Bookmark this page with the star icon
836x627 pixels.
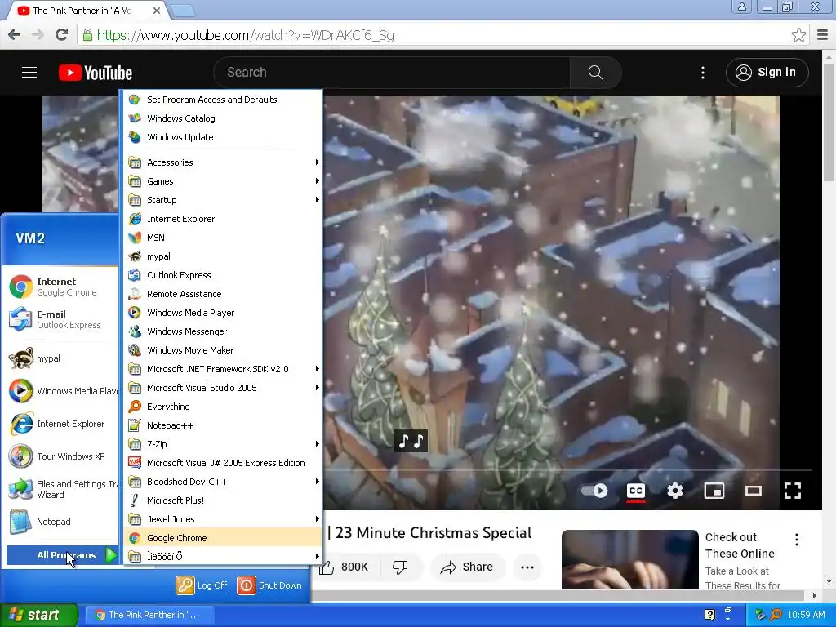pos(798,35)
